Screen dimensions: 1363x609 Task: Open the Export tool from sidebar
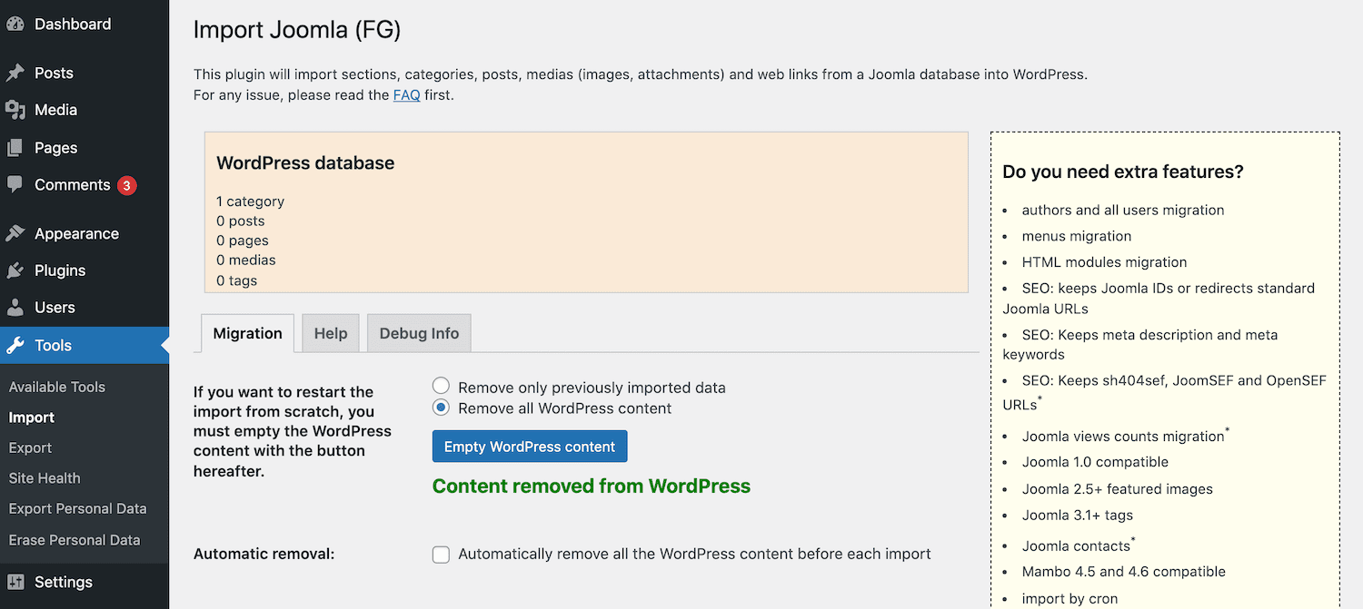pos(30,447)
